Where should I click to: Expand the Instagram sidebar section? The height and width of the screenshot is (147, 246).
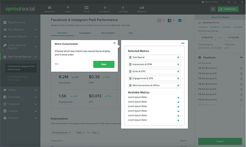click(36, 104)
